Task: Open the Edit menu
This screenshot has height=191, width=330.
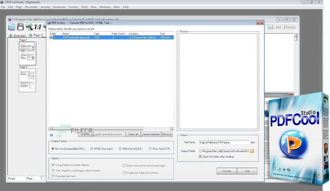Action: pyautogui.click(x=11, y=7)
